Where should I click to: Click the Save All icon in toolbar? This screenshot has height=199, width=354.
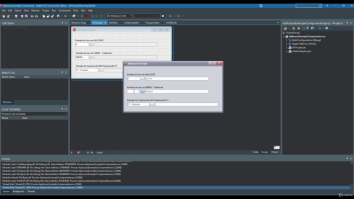tap(22, 16)
